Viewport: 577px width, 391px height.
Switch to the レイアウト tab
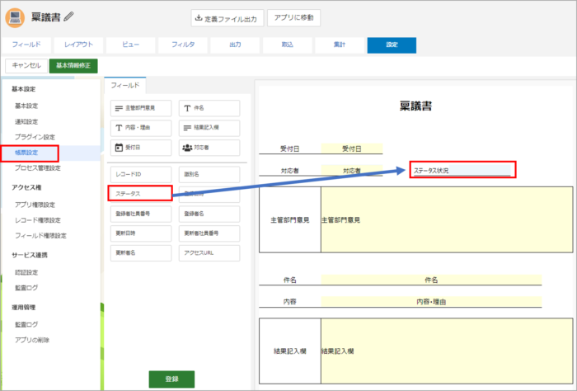(x=78, y=45)
